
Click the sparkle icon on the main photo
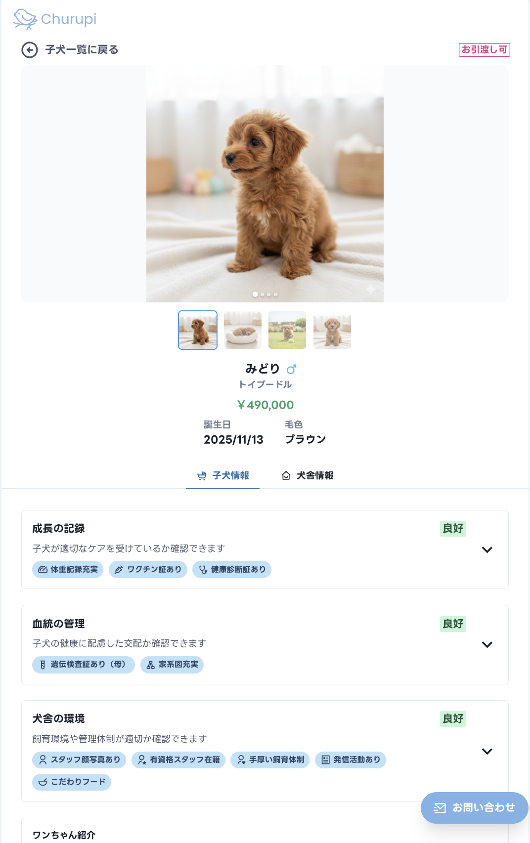coord(371,288)
